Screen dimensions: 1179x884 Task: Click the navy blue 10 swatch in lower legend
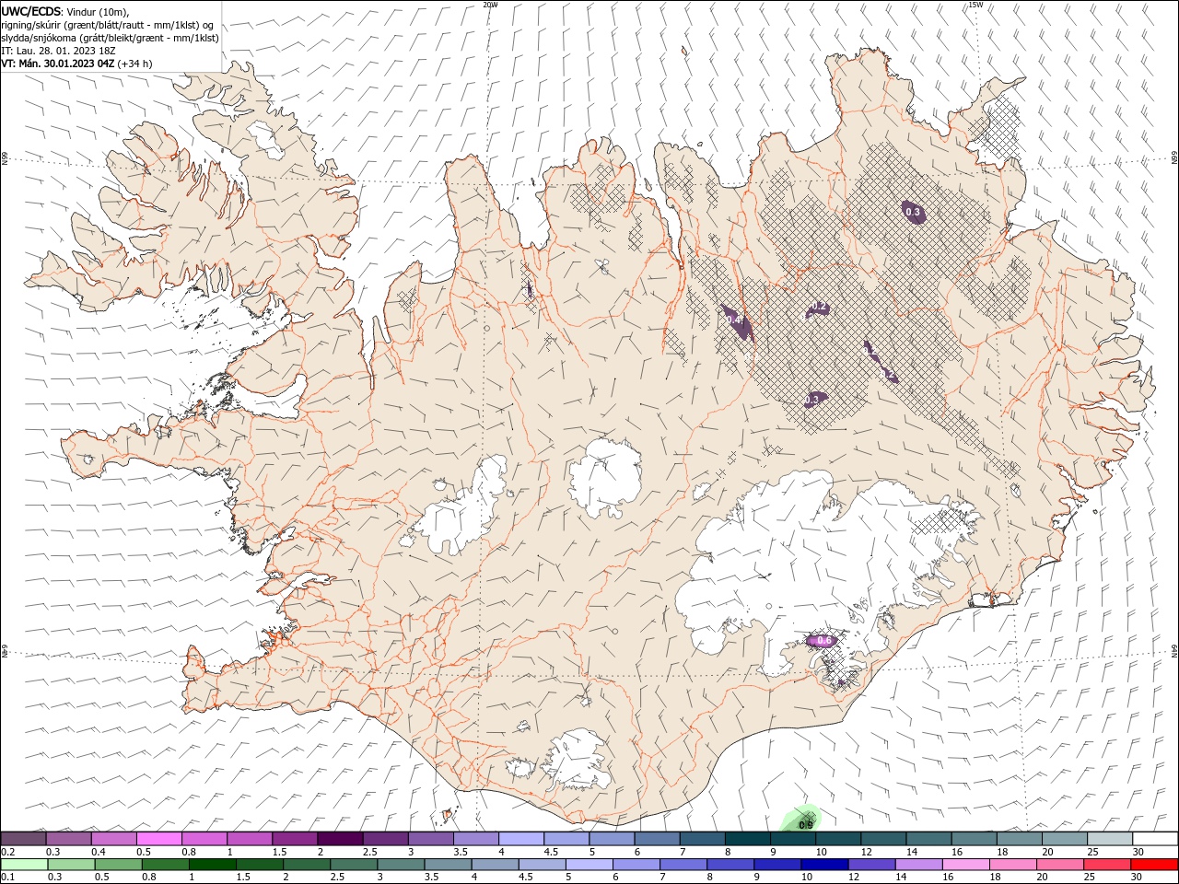[824, 865]
